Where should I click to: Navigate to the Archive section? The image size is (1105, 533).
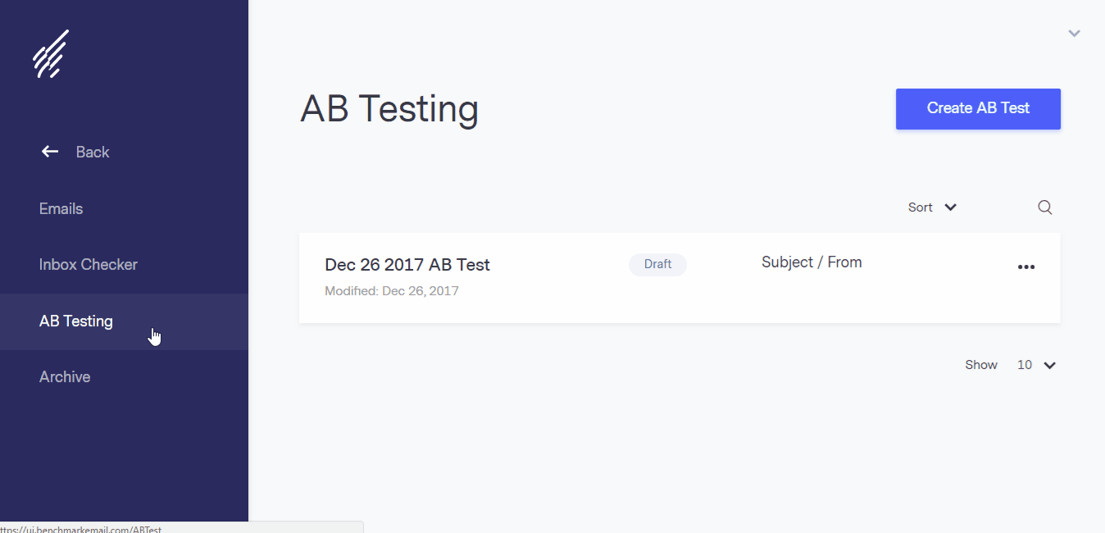tap(65, 376)
